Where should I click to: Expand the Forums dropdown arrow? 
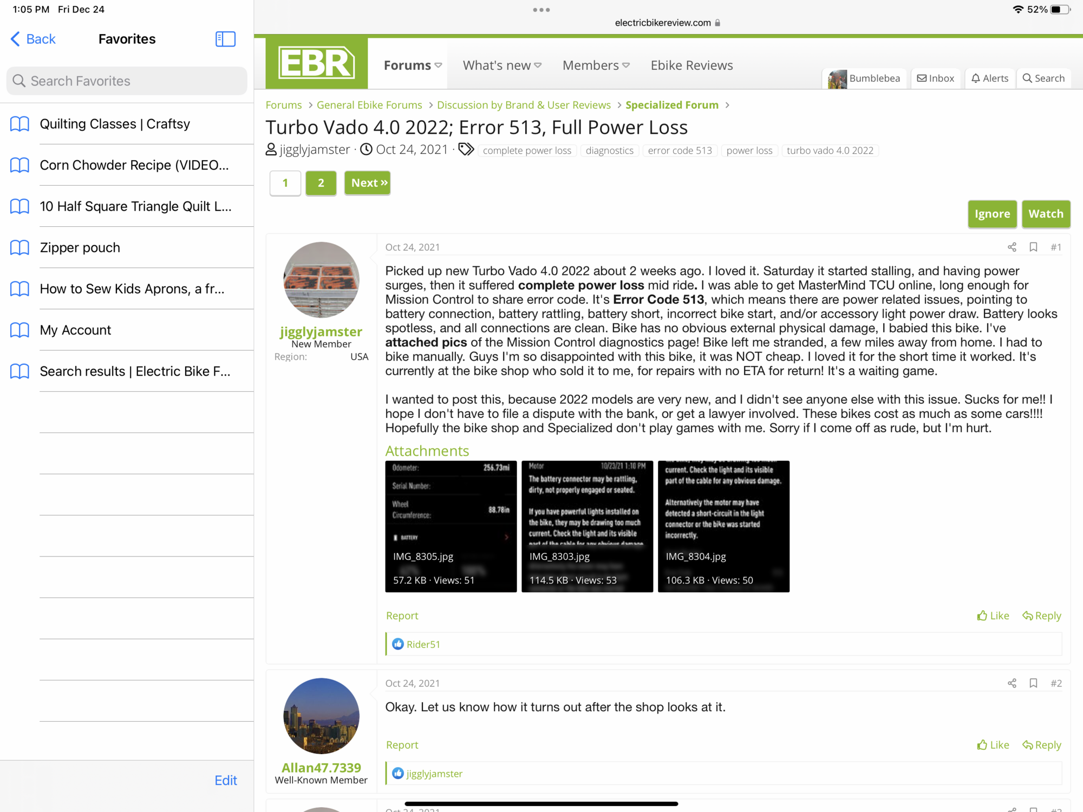pyautogui.click(x=438, y=66)
